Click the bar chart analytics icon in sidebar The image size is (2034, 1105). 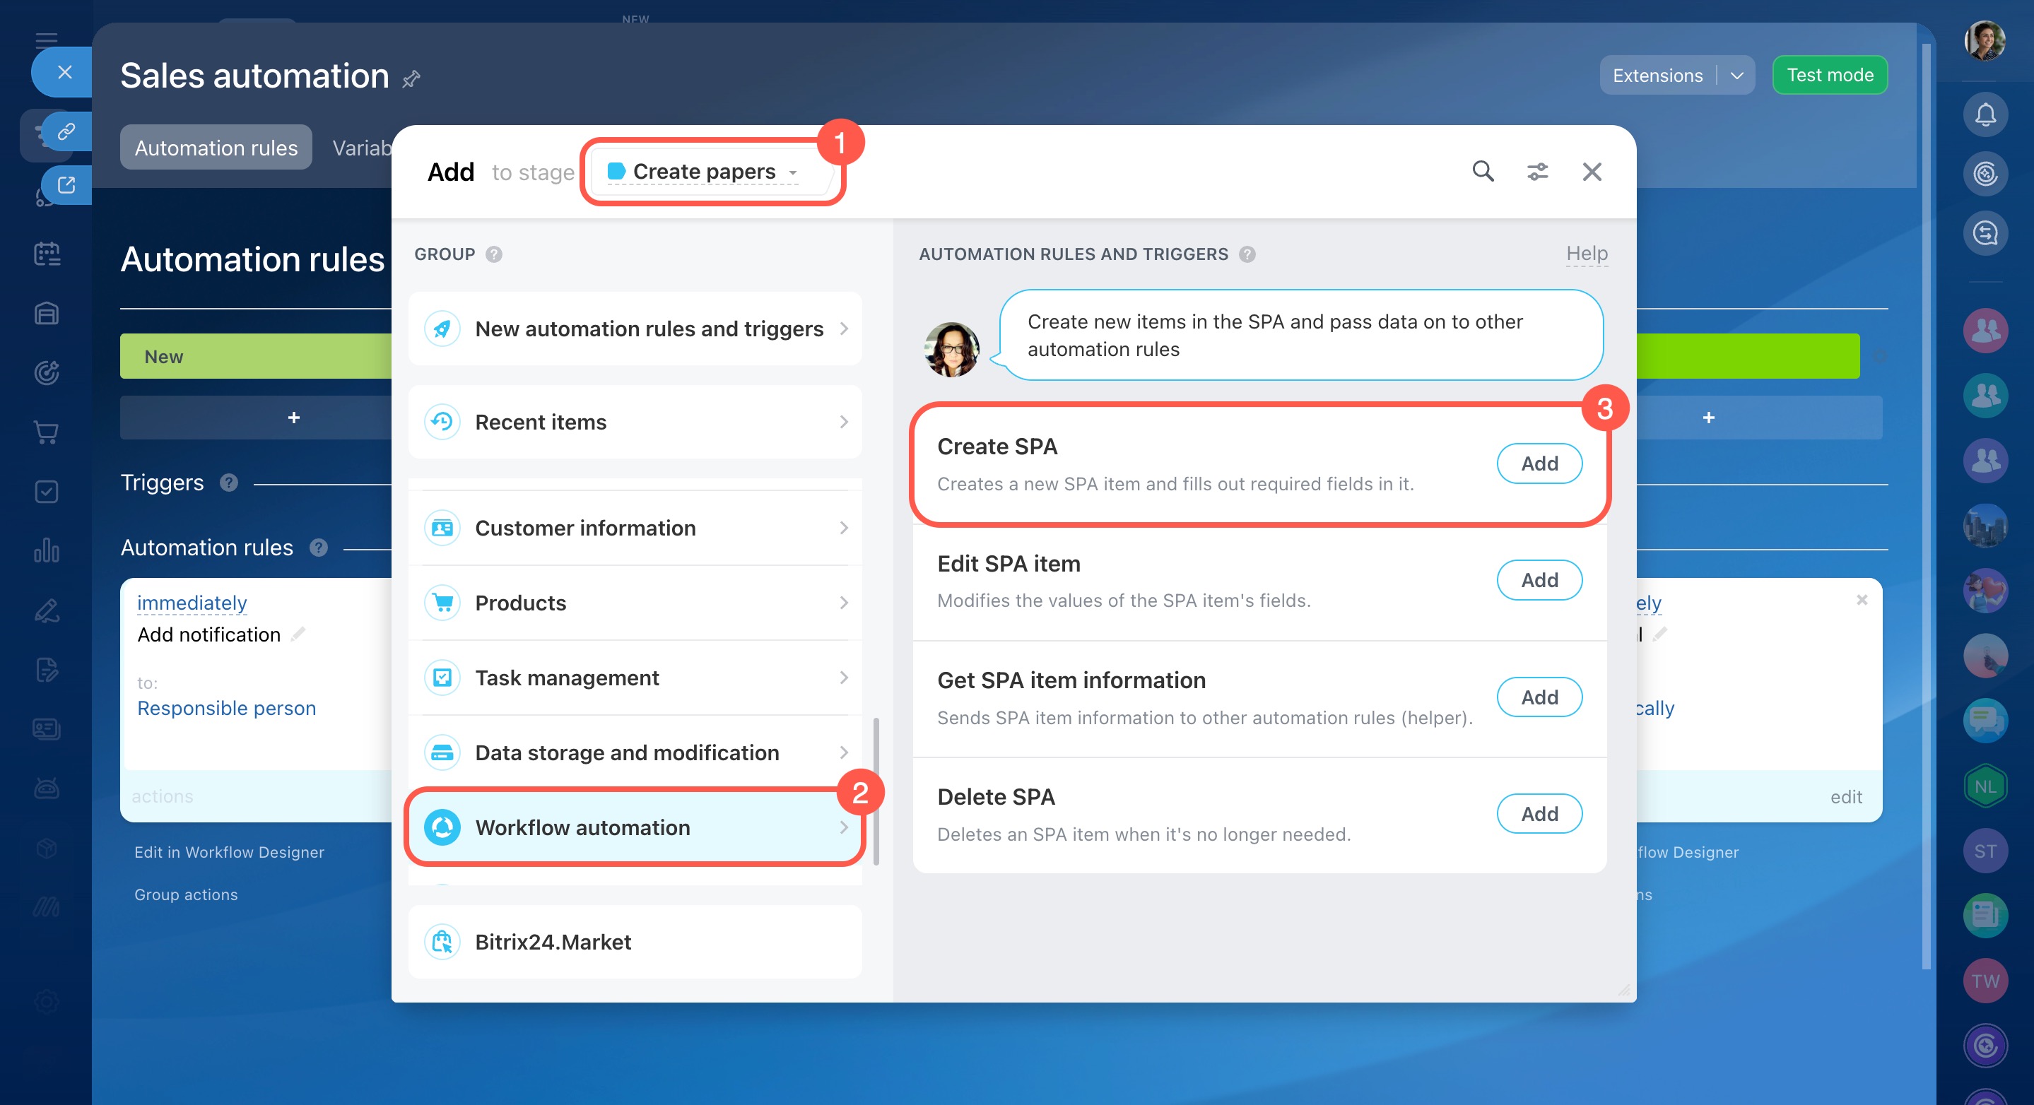click(47, 550)
